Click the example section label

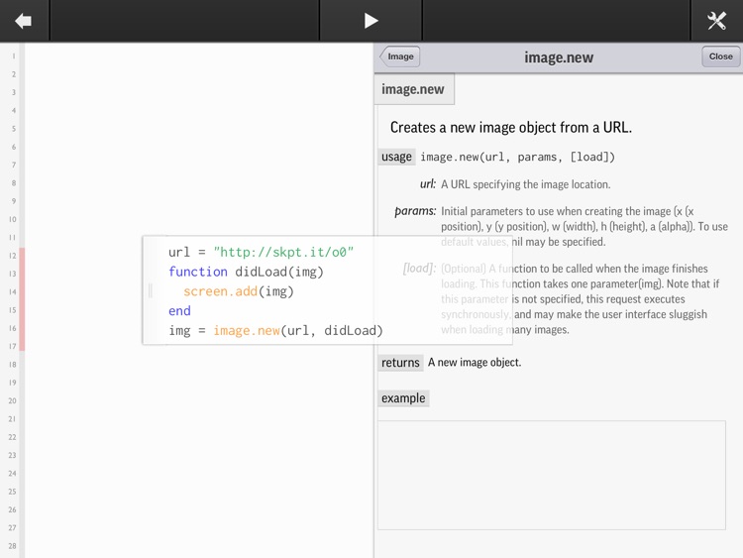click(x=403, y=398)
